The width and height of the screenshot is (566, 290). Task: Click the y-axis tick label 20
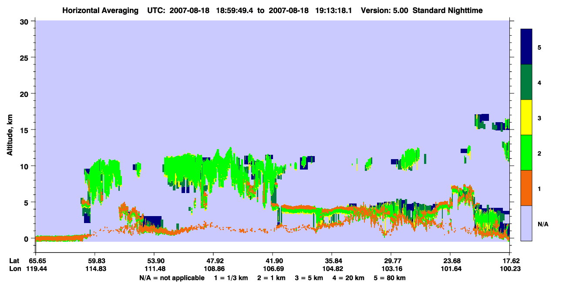click(x=25, y=93)
